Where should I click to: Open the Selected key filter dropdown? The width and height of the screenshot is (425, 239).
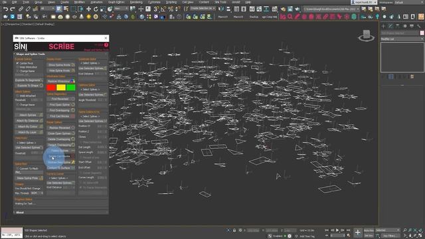(387, 230)
